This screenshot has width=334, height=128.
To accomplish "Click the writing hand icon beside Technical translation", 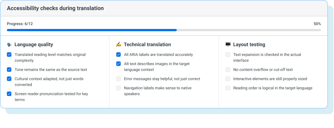I will point(119,45).
